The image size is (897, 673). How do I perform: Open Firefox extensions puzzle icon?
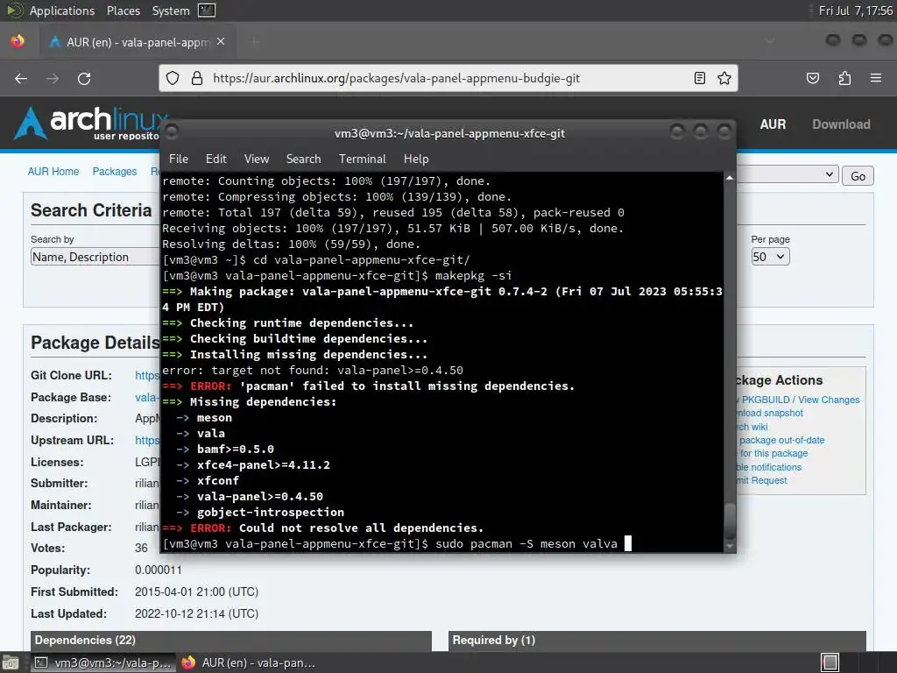pos(844,78)
